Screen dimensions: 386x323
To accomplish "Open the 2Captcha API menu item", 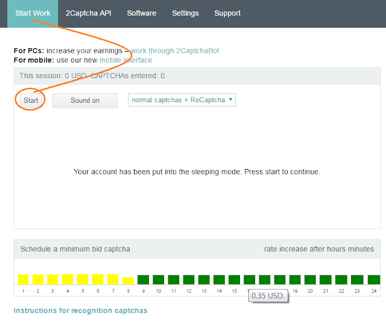I will click(89, 13).
